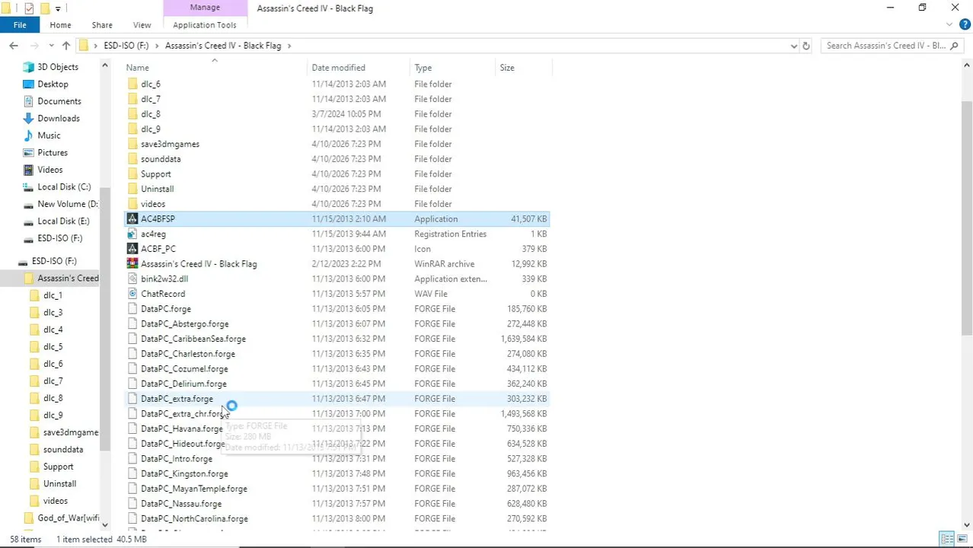Open Downloads in the navigation pane
The width and height of the screenshot is (973, 548).
(59, 119)
